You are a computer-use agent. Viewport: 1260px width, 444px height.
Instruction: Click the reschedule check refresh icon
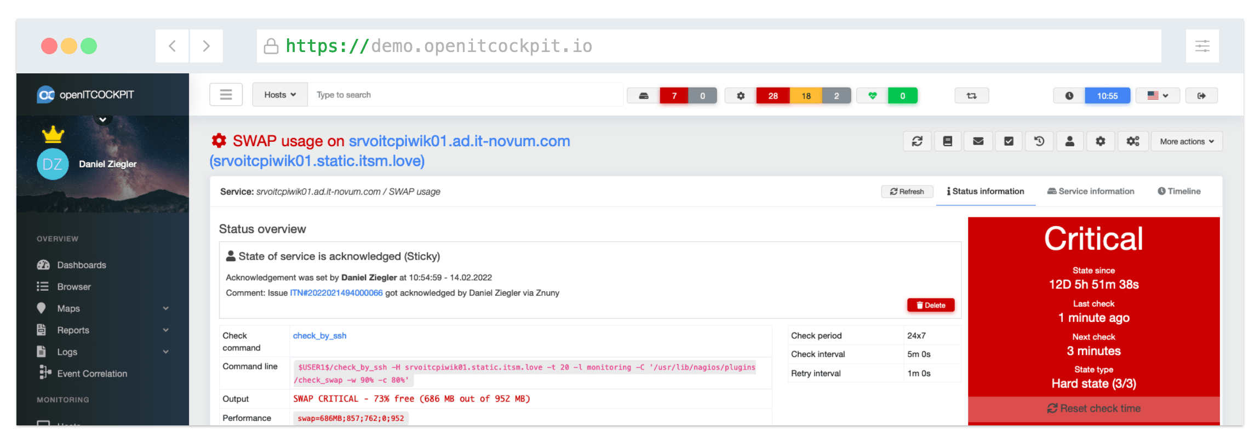click(917, 141)
